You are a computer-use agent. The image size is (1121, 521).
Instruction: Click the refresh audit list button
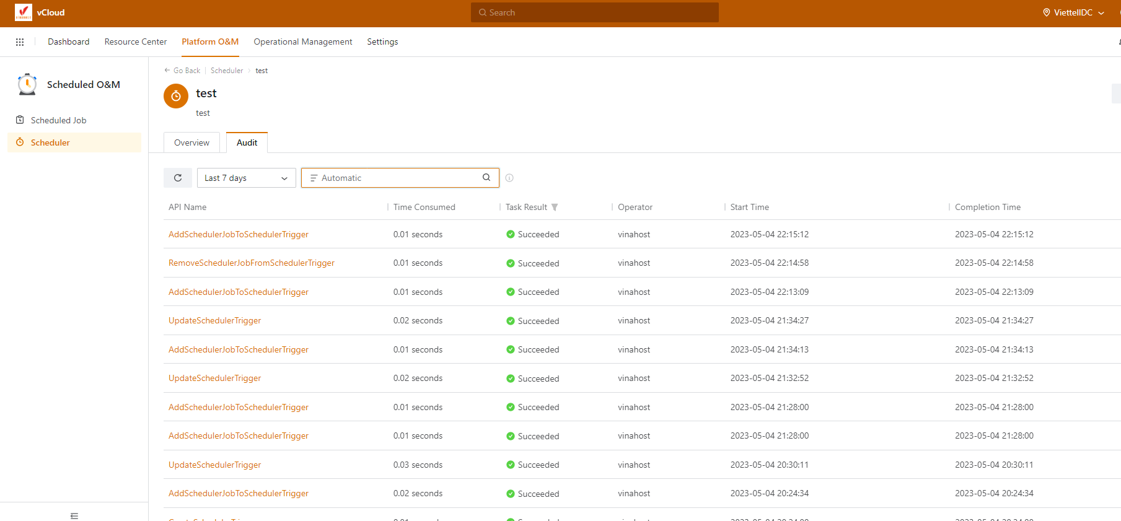point(178,178)
